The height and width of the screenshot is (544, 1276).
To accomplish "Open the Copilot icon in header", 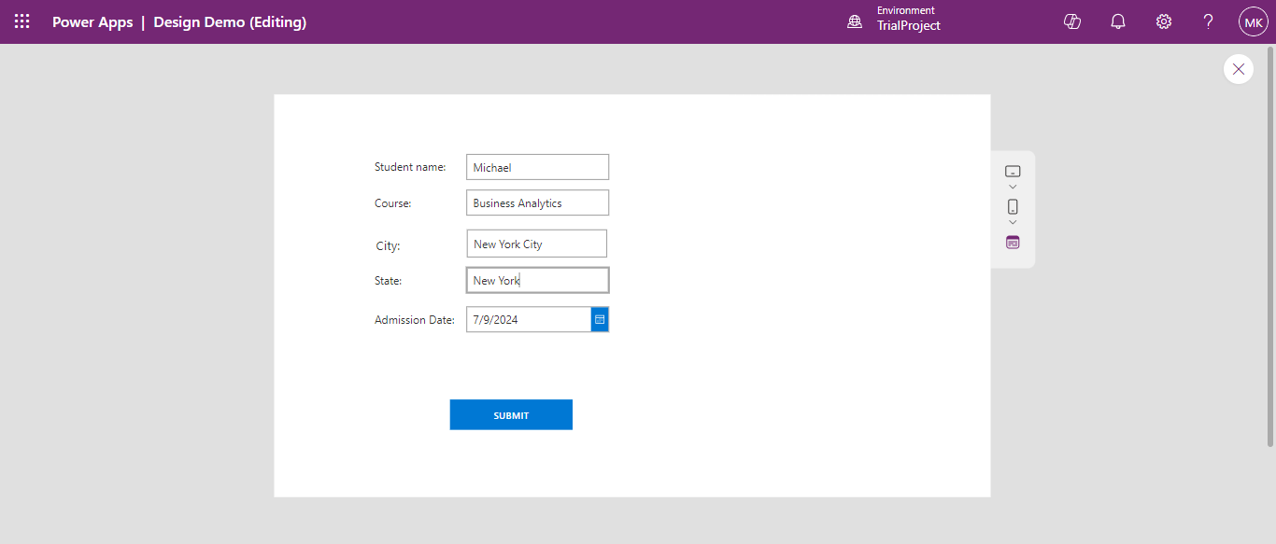I will coord(1072,21).
